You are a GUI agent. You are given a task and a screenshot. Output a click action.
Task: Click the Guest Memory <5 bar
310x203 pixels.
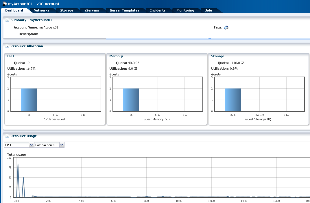pyautogui.click(x=131, y=100)
